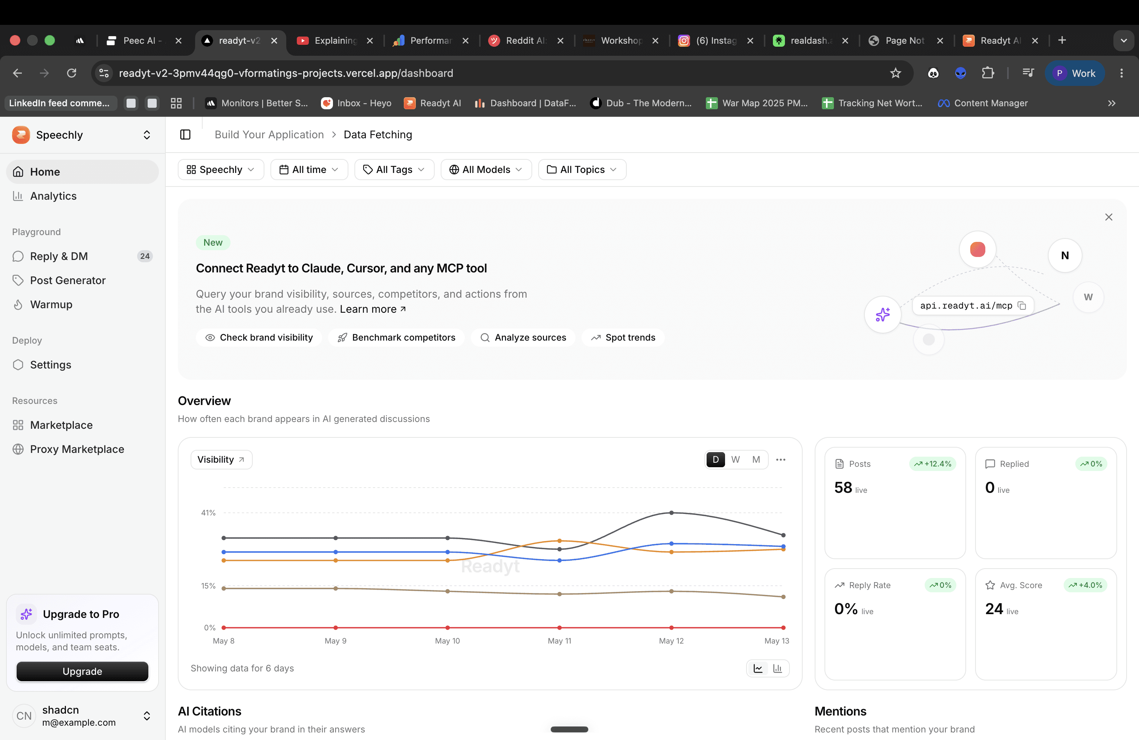Select the W weekly range toggle

[x=736, y=460]
